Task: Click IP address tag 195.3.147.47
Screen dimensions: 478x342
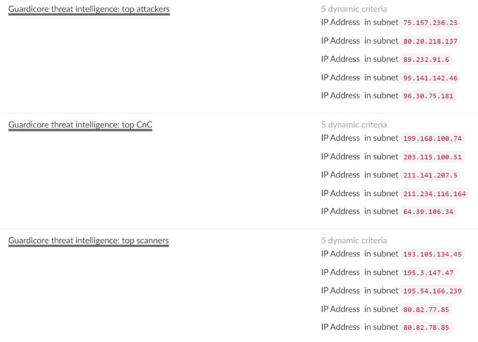Action: 428,273
